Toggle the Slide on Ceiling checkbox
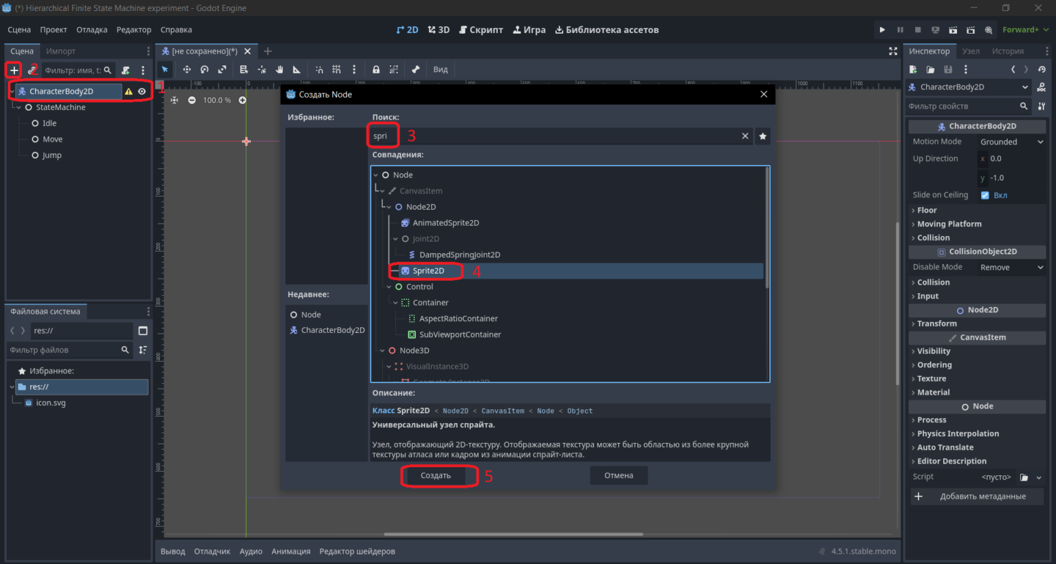Viewport: 1056px width, 564px height. 984,195
